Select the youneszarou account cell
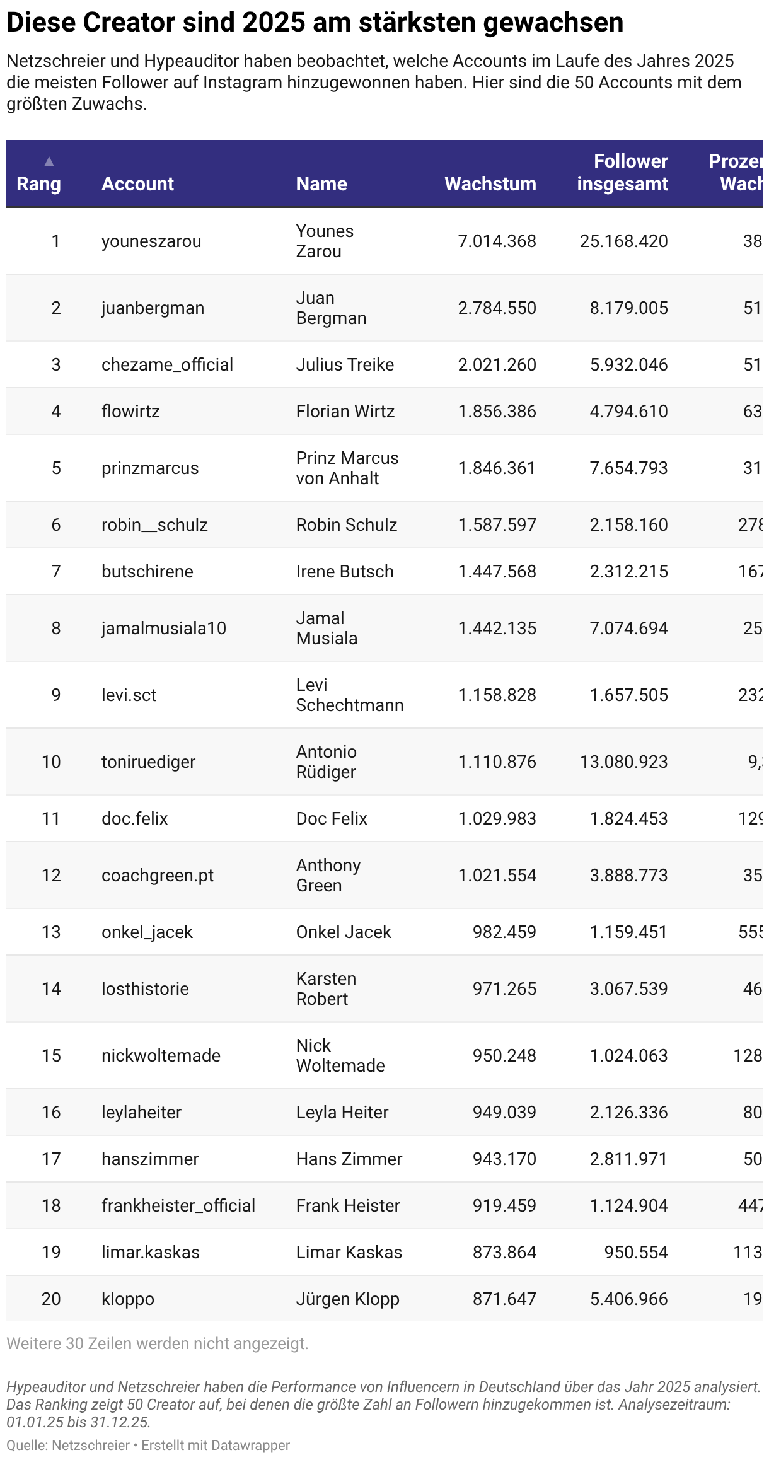This screenshot has width=769, height=1460. tap(151, 241)
